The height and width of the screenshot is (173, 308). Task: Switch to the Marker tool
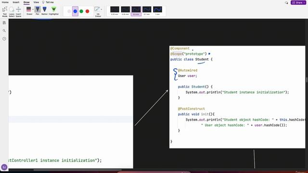tap(45, 11)
